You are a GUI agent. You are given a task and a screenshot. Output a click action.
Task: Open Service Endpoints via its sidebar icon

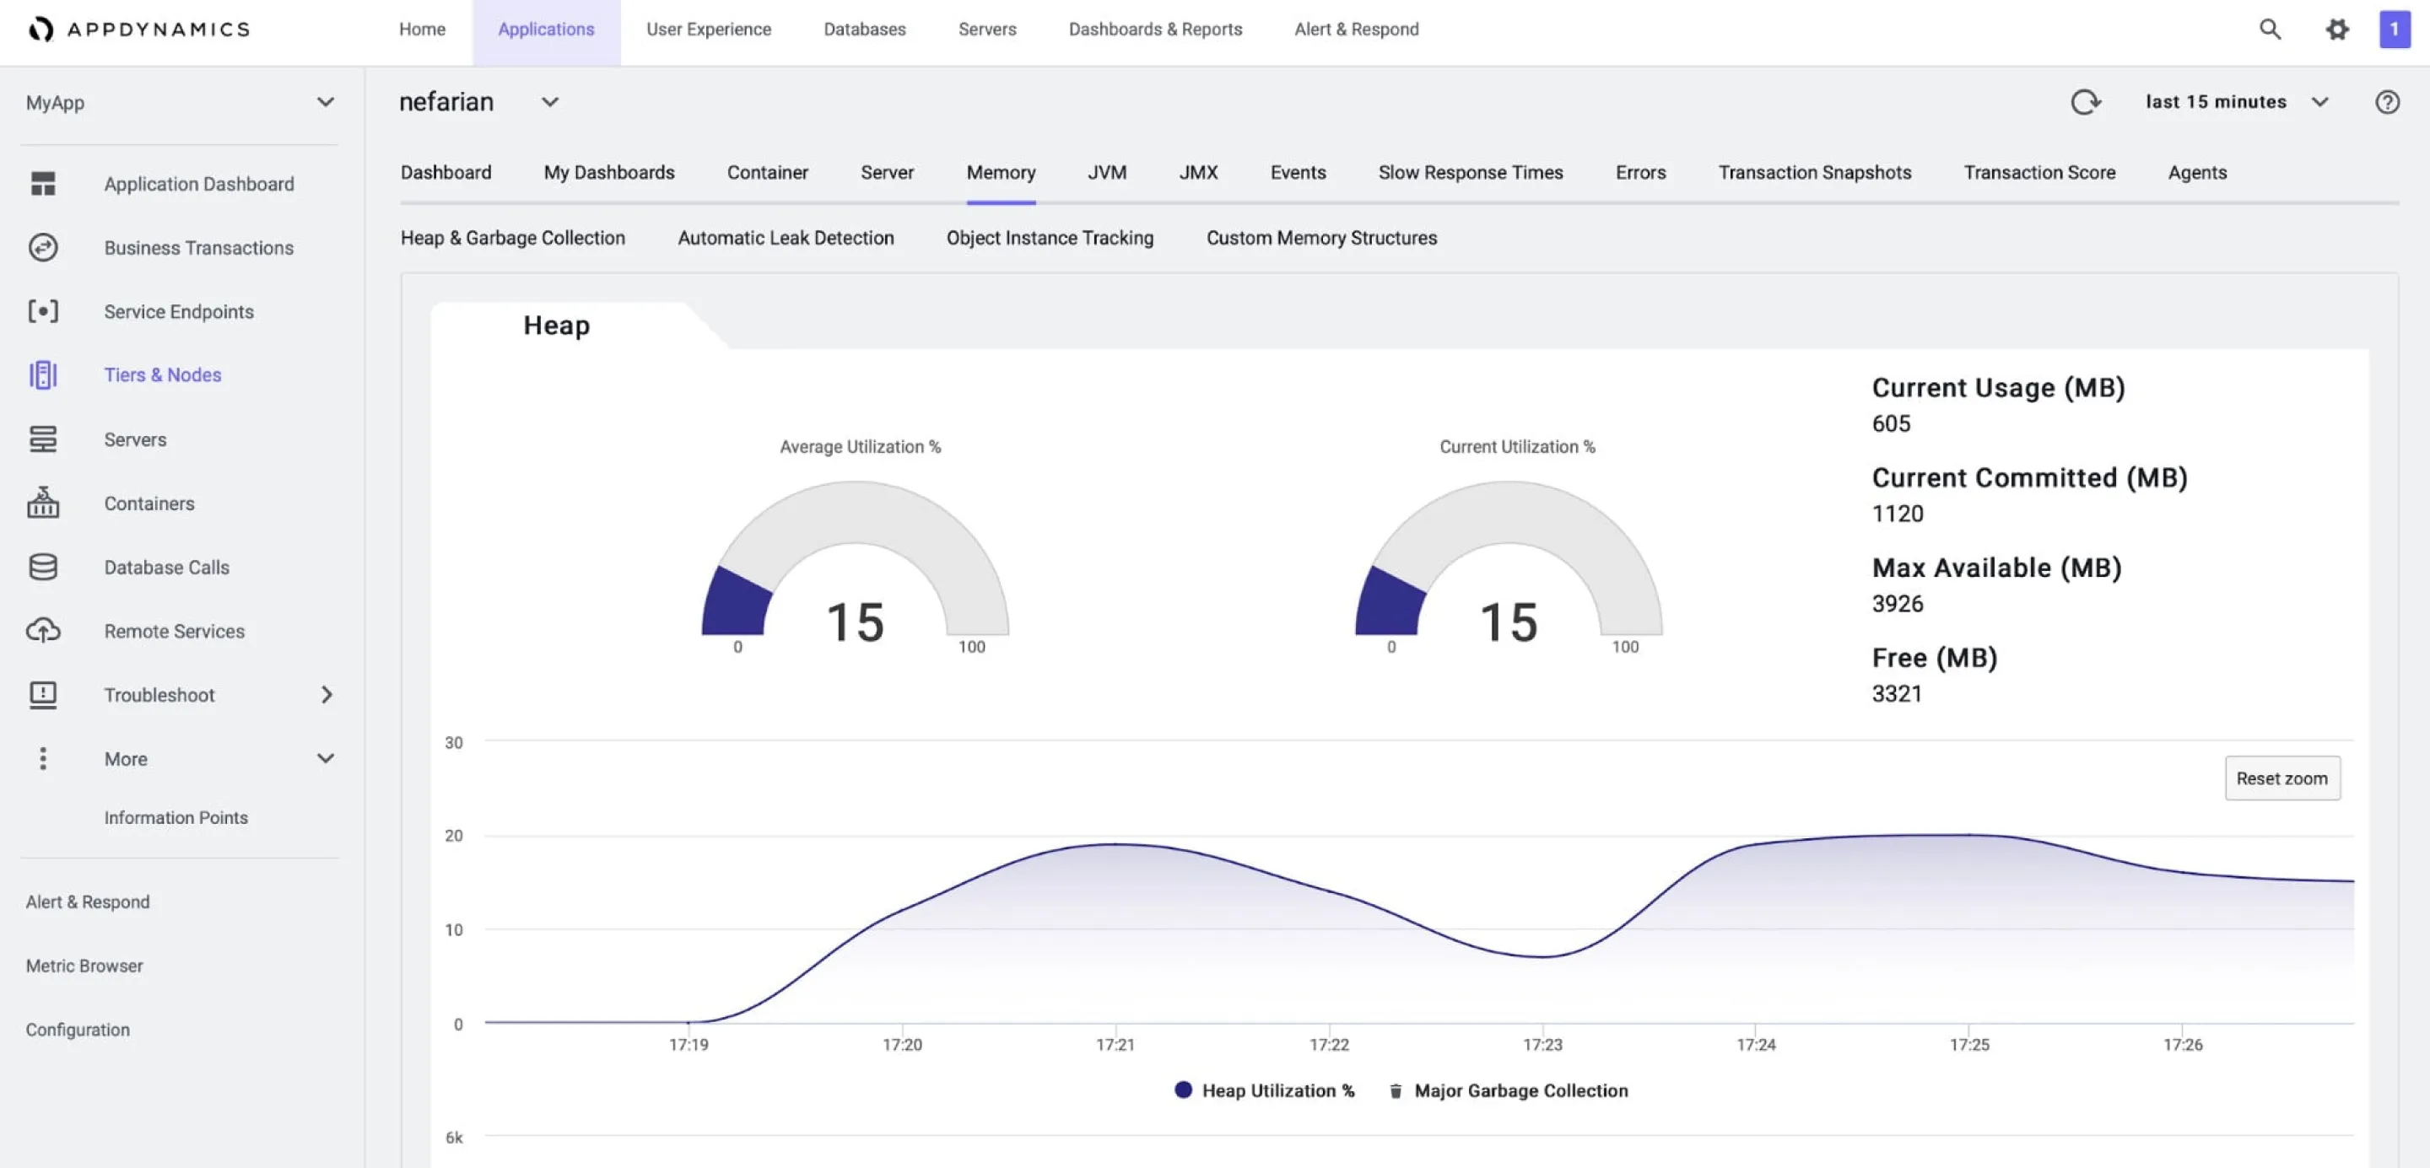(43, 311)
